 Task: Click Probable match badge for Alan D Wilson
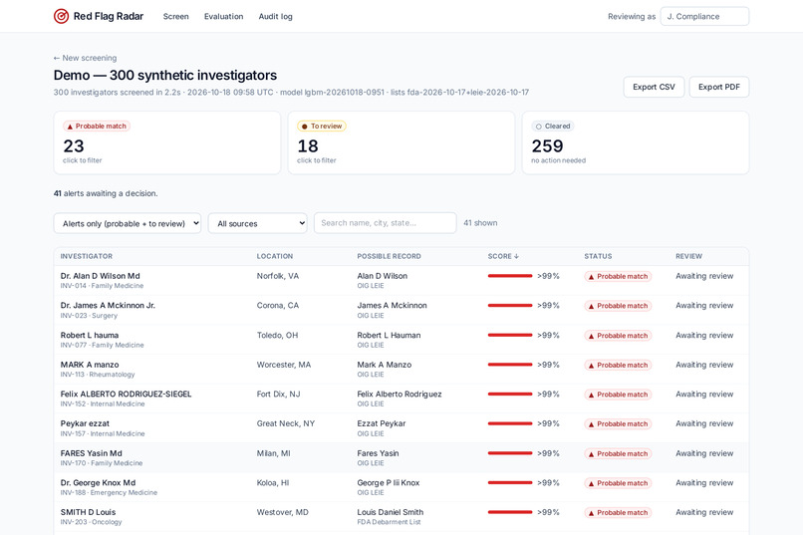tap(618, 276)
